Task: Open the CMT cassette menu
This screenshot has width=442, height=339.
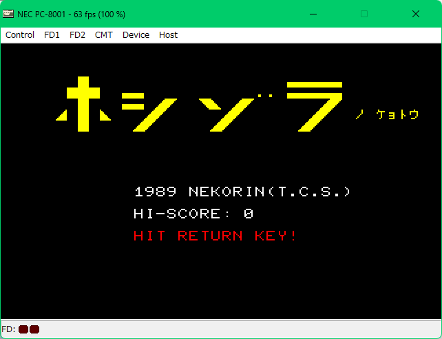Action: 104,35
